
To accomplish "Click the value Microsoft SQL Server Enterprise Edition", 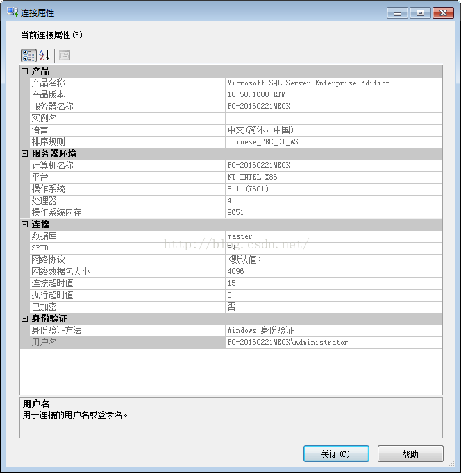I will [308, 83].
